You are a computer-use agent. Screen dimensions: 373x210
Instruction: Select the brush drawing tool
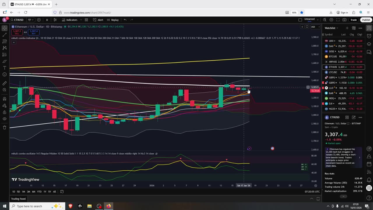[4, 61]
